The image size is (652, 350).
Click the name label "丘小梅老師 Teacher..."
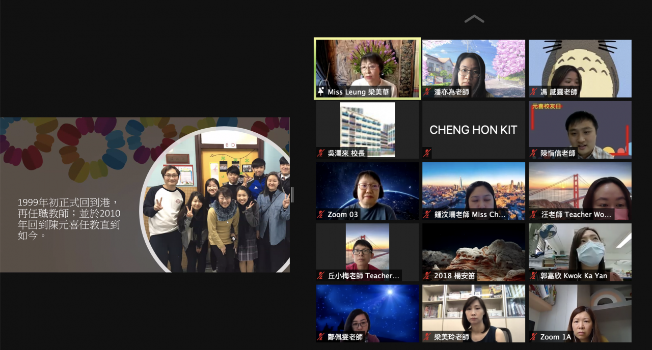(x=364, y=276)
